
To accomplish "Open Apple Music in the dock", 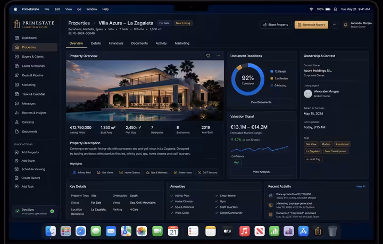I will [x=245, y=231].
